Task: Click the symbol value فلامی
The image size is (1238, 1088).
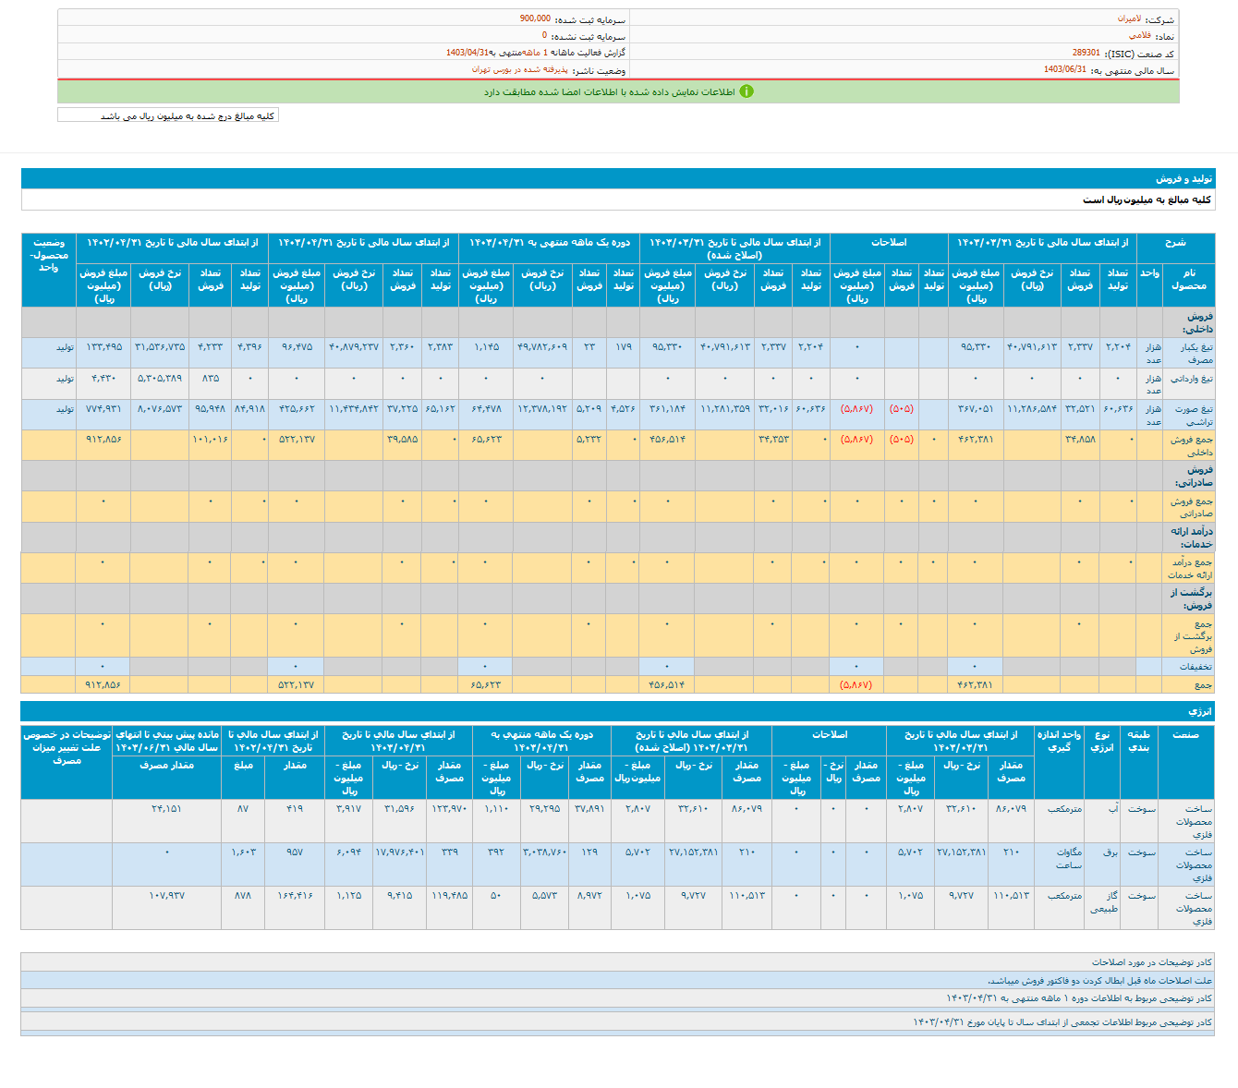Action: (x=1139, y=36)
